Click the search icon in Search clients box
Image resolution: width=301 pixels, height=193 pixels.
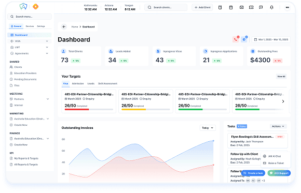pyautogui.click(x=149, y=7)
